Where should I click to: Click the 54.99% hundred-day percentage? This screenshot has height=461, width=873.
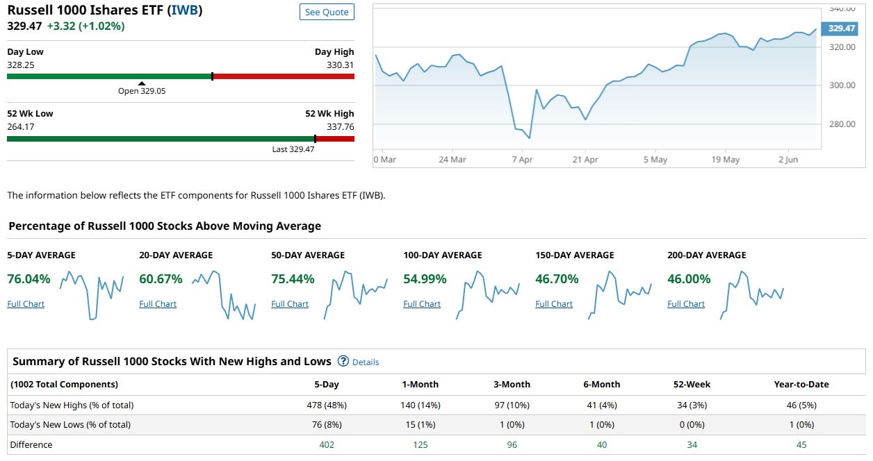coord(425,279)
